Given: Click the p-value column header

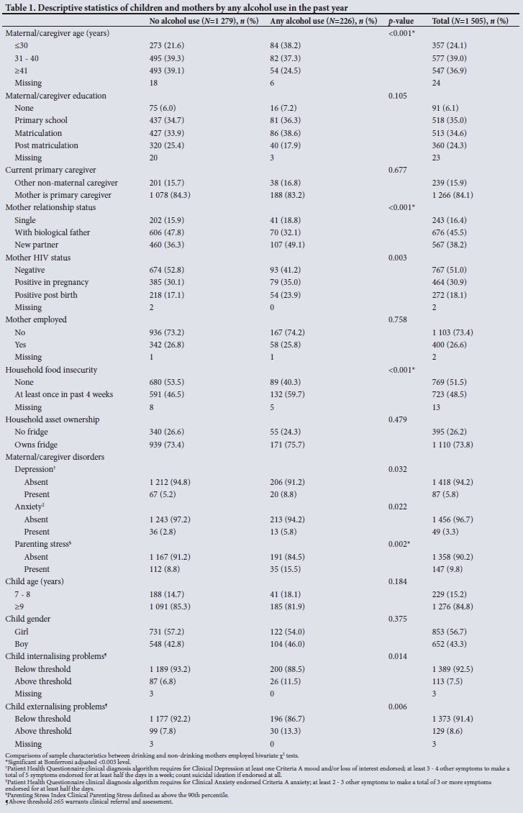Looking at the screenshot, I should 401,21.
